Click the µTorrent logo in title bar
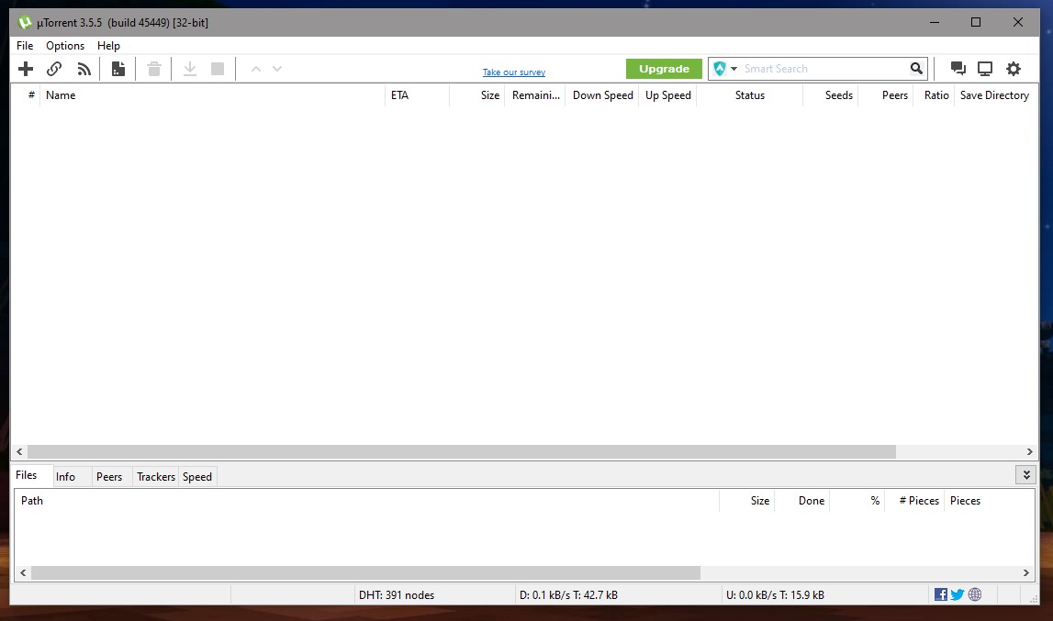Image resolution: width=1053 pixels, height=621 pixels. tap(25, 22)
